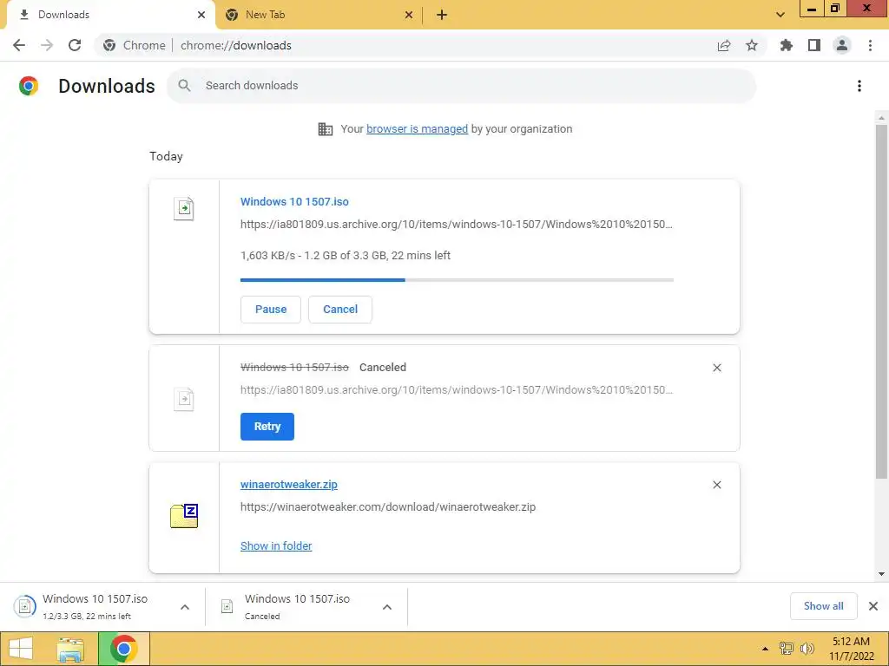This screenshot has height=666, width=889.
Task: Pause the Windows 10 1507.iso download
Action: click(271, 310)
